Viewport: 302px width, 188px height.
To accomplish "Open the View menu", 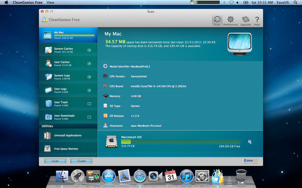I will coord(50,3).
